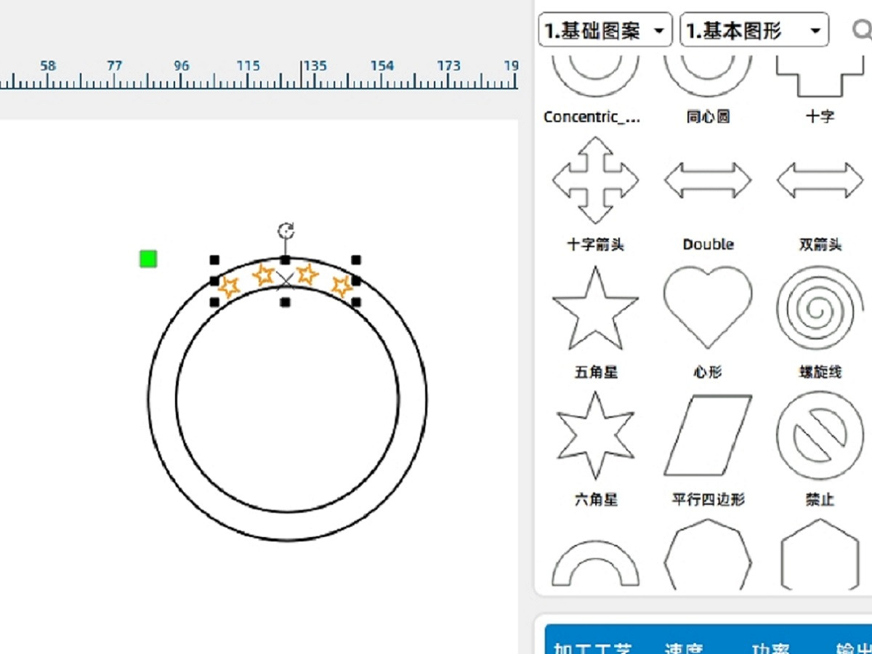
Task: Choose the Double arrow shape
Action: pos(707,181)
